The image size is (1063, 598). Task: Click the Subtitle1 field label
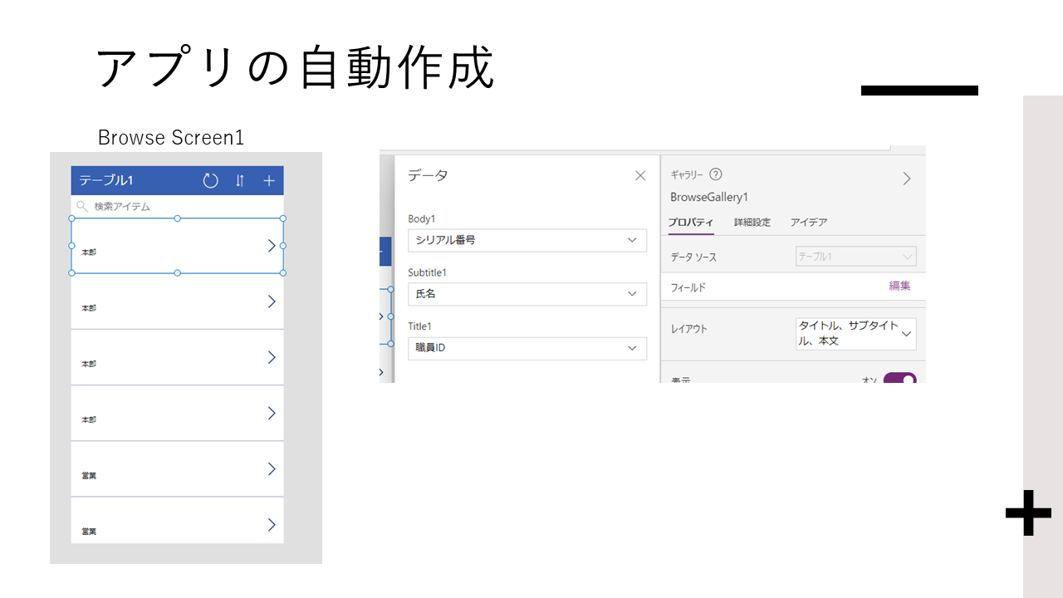428,272
